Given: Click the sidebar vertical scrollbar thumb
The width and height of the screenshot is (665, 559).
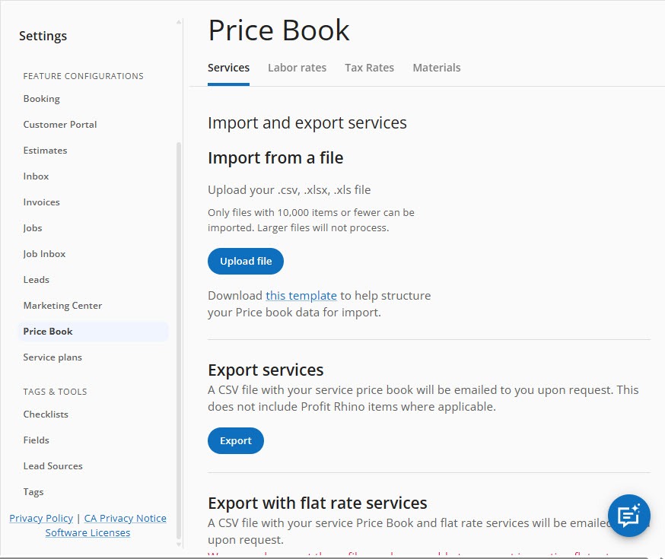Looking at the screenshot, I should tap(179, 341).
